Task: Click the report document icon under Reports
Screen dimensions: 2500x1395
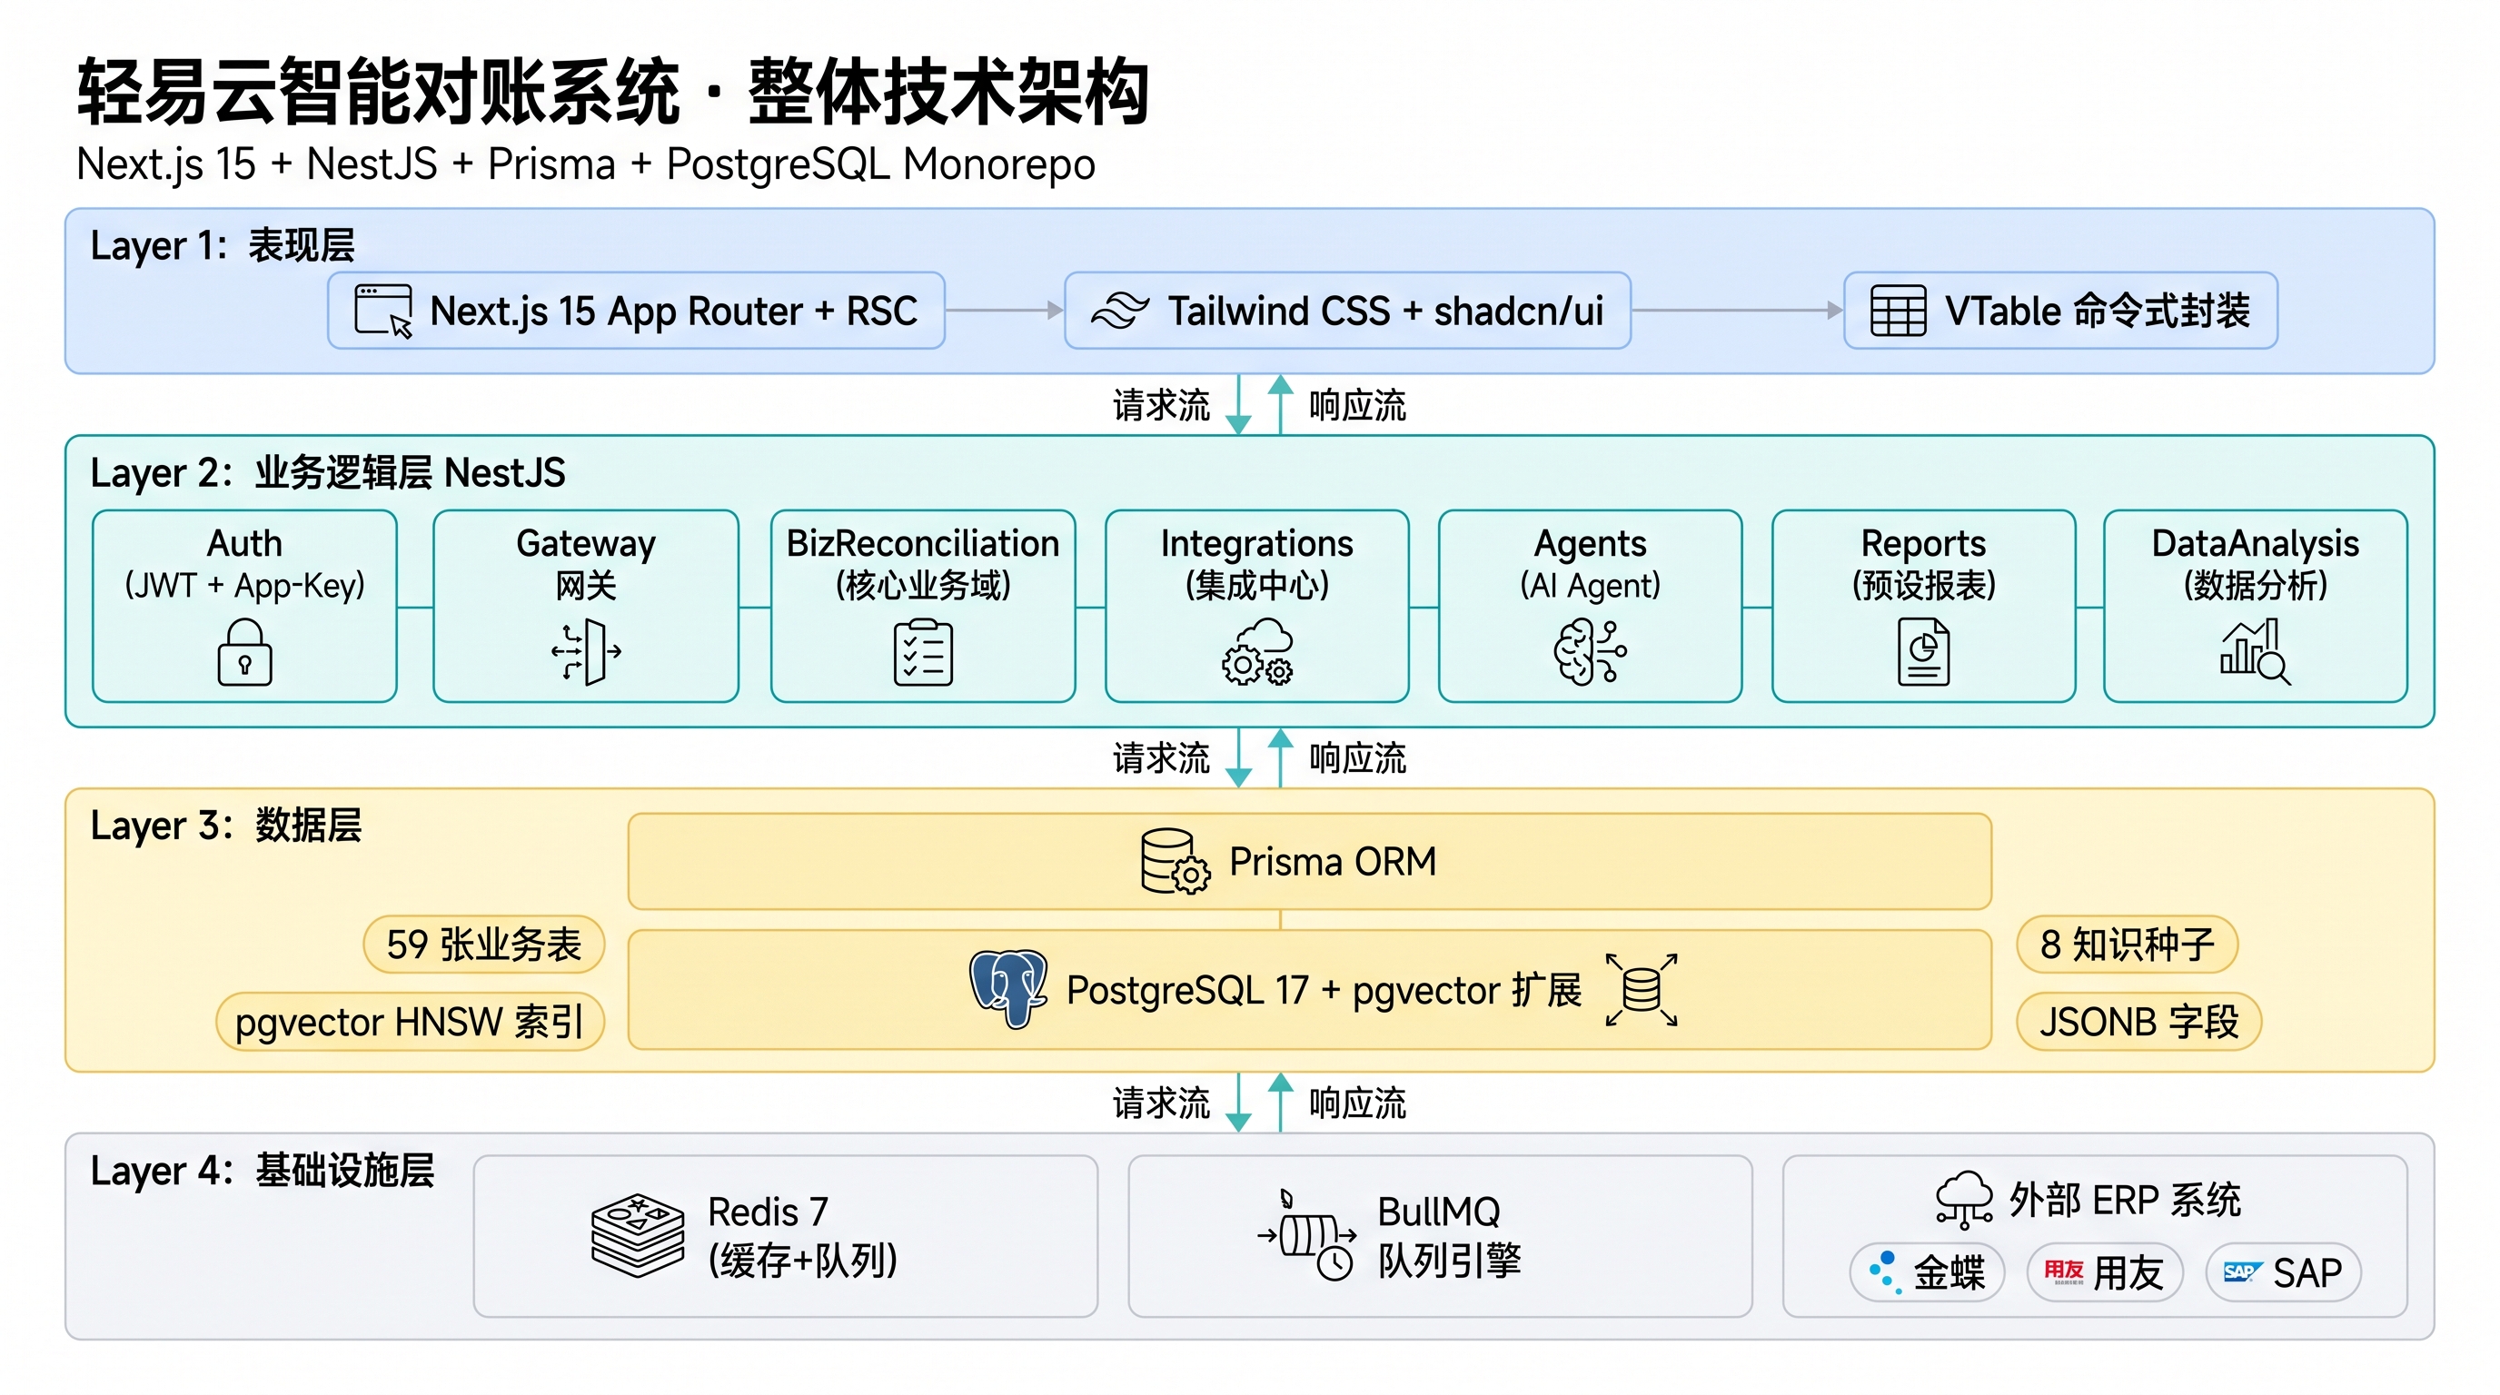Action: coord(1923,653)
